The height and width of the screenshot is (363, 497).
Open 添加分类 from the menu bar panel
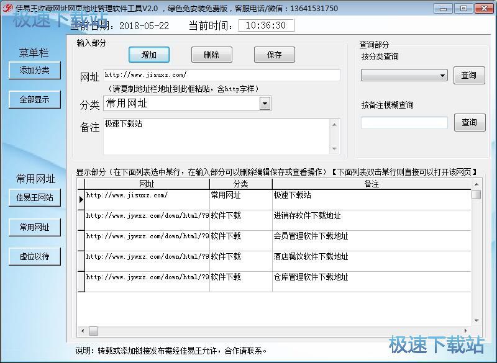click(35, 70)
